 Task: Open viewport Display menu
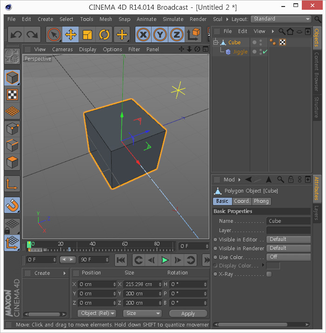click(x=88, y=49)
